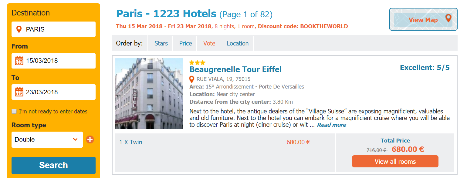Open the To date calendar icon

tap(19, 92)
